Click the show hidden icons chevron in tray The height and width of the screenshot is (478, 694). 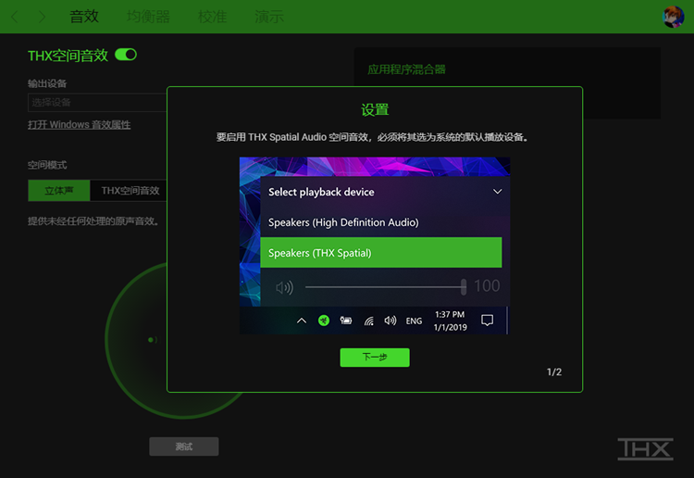coord(302,321)
